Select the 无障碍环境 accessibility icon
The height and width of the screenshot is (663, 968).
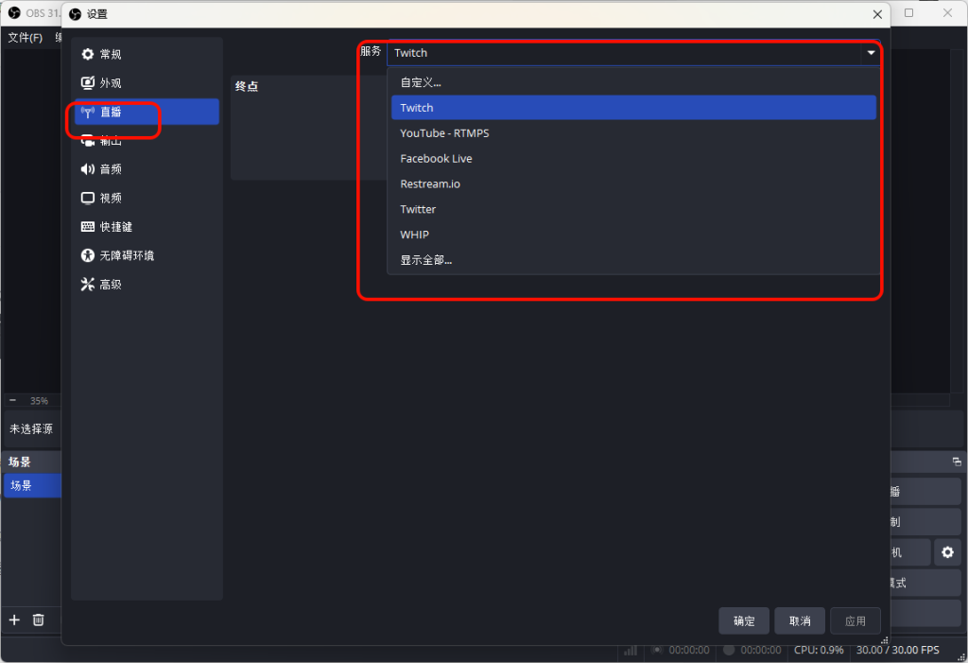[88, 255]
